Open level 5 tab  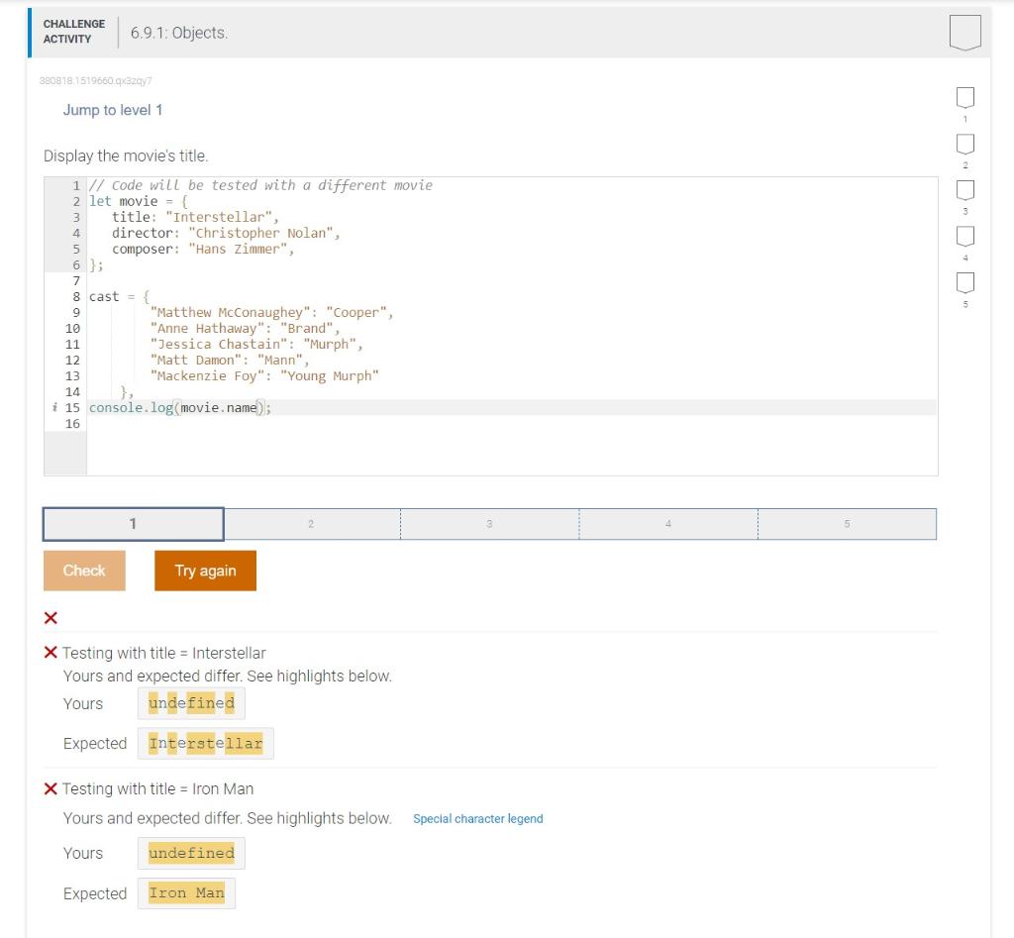pos(848,523)
